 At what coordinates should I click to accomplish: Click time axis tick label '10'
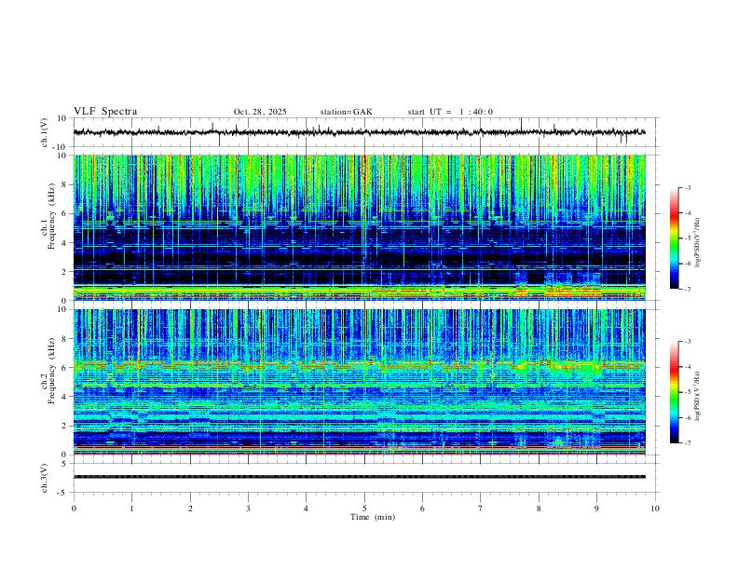[655, 509]
